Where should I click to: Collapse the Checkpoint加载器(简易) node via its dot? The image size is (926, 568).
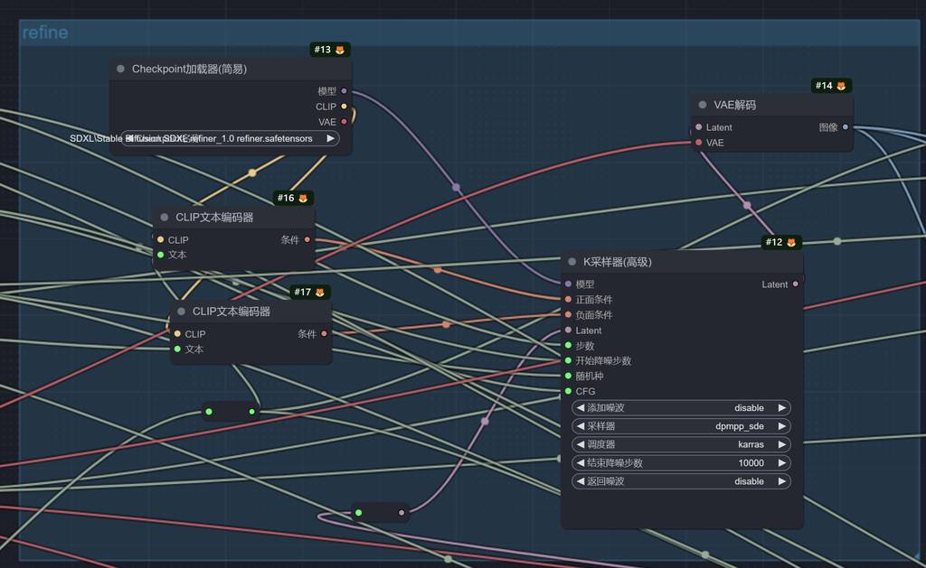tap(120, 69)
